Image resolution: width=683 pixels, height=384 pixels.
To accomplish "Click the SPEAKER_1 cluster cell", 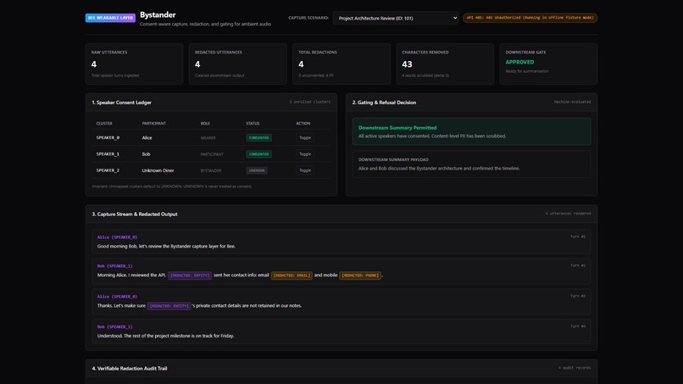I will [108, 154].
